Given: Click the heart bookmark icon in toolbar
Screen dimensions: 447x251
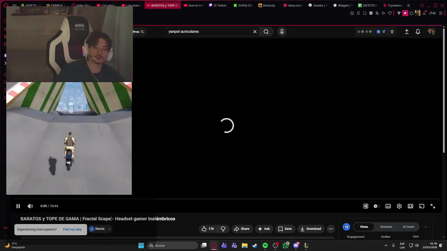Looking at the screenshot, I should 390,13.
